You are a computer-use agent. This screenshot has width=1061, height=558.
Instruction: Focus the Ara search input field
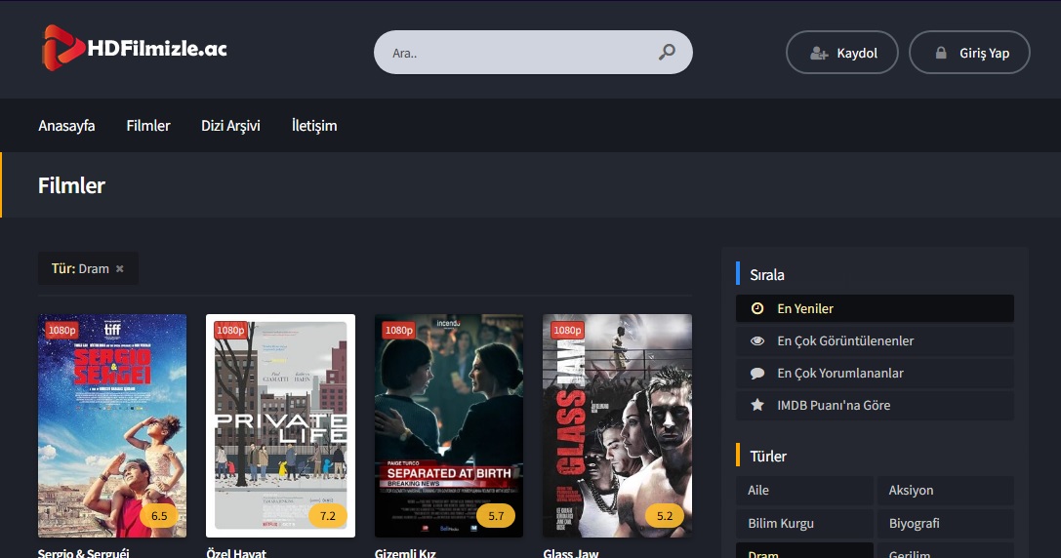(x=517, y=53)
